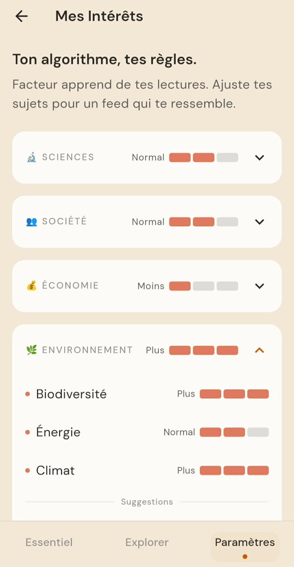Click the bullet dot next to Climat
The height and width of the screenshot is (567, 294).
28,470
